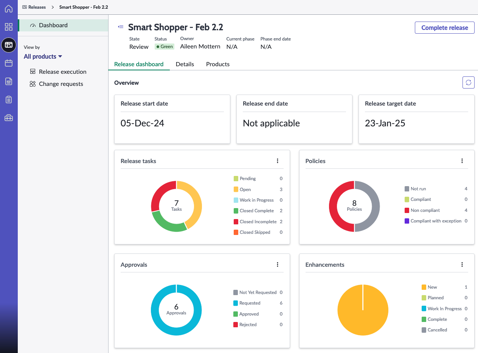The width and height of the screenshot is (478, 353).
Task: Click the Closed Skipped orange swatch
Action: (236, 232)
